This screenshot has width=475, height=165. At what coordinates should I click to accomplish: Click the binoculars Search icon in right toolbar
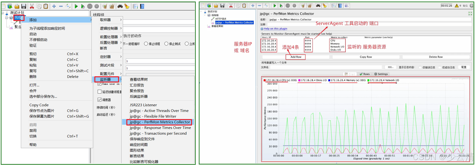click(x=318, y=5)
